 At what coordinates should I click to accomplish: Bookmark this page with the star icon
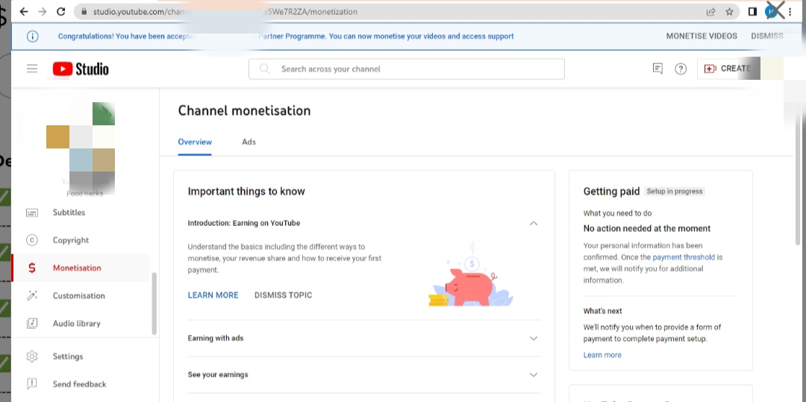point(729,11)
